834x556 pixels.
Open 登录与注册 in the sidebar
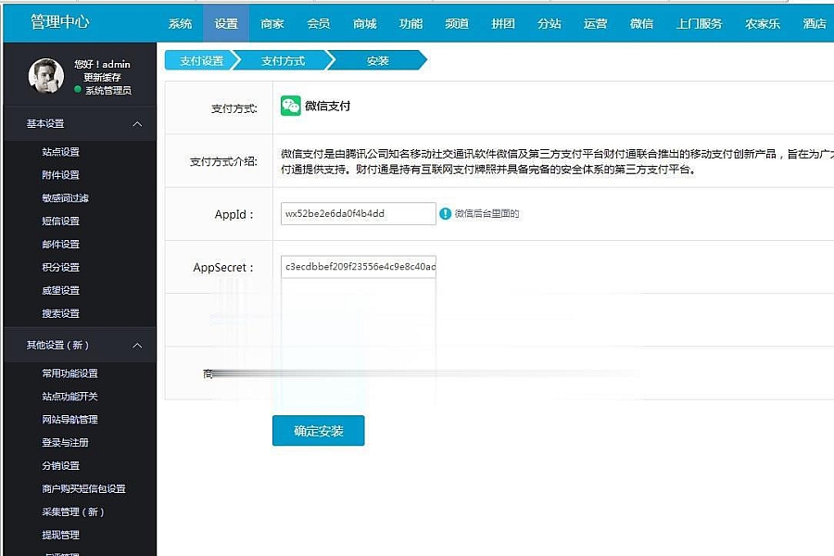pos(66,442)
